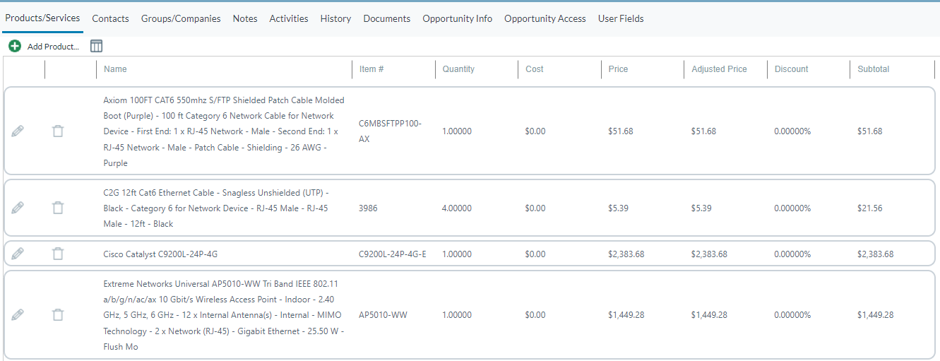Select the User Fields tab
Image resolution: width=940 pixels, height=361 pixels.
(x=621, y=19)
